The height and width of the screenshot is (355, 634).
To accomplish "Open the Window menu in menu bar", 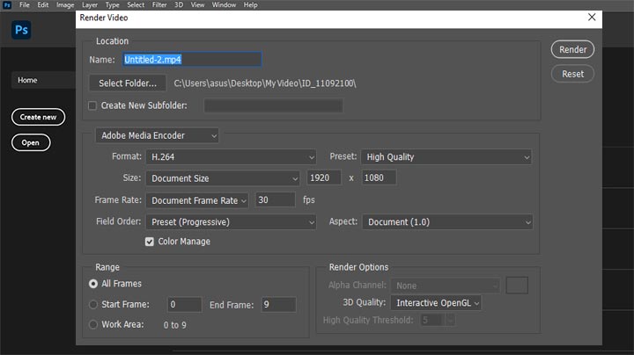I will pos(224,4).
